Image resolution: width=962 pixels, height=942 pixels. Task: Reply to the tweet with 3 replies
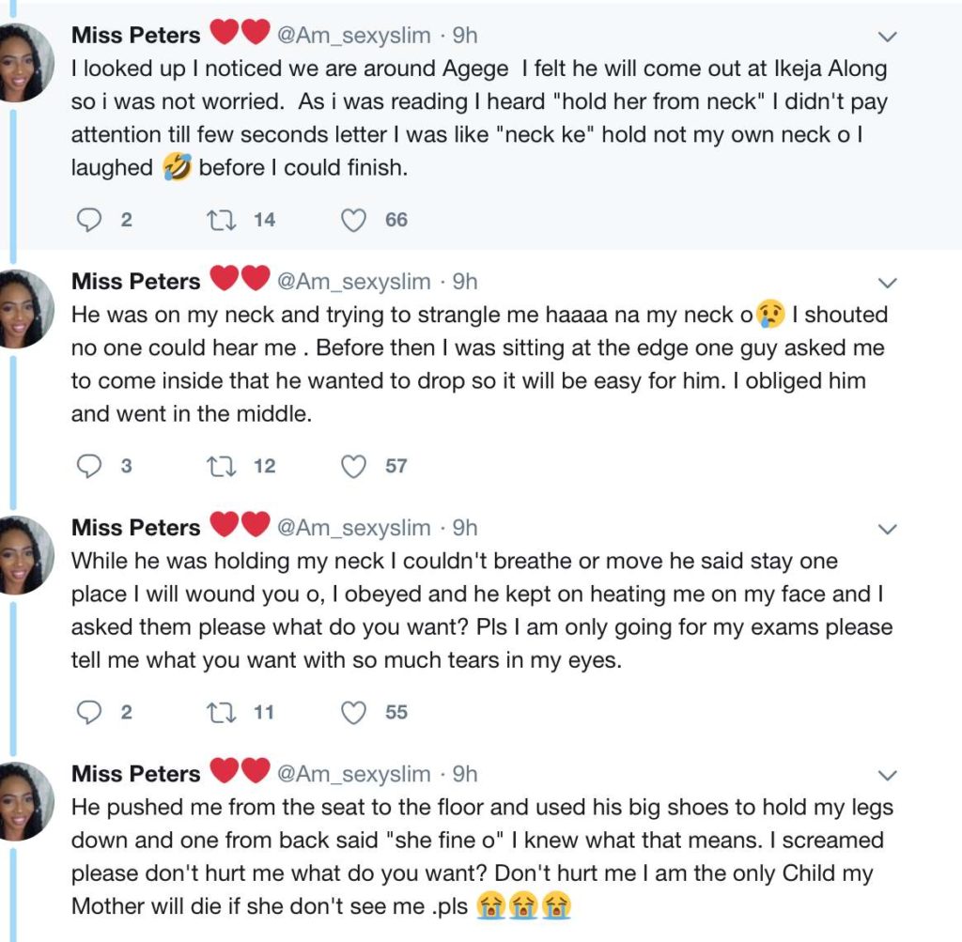coord(87,466)
